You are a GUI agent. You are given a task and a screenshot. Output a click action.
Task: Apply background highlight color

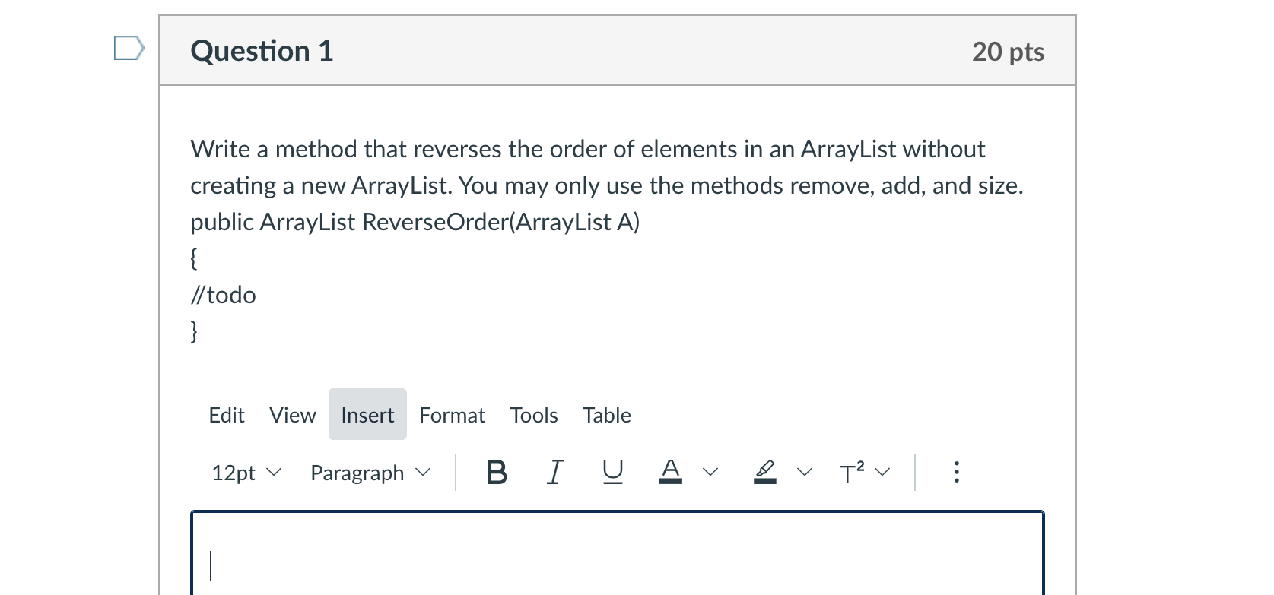[764, 473]
